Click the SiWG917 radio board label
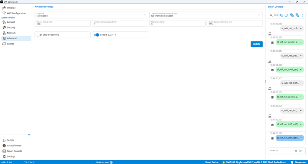308x164 pixels. click(256, 162)
